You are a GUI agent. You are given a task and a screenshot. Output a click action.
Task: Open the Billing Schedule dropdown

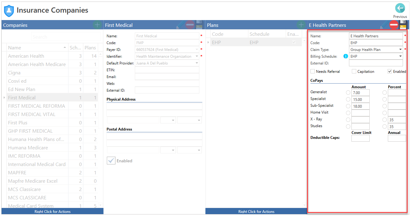point(401,56)
